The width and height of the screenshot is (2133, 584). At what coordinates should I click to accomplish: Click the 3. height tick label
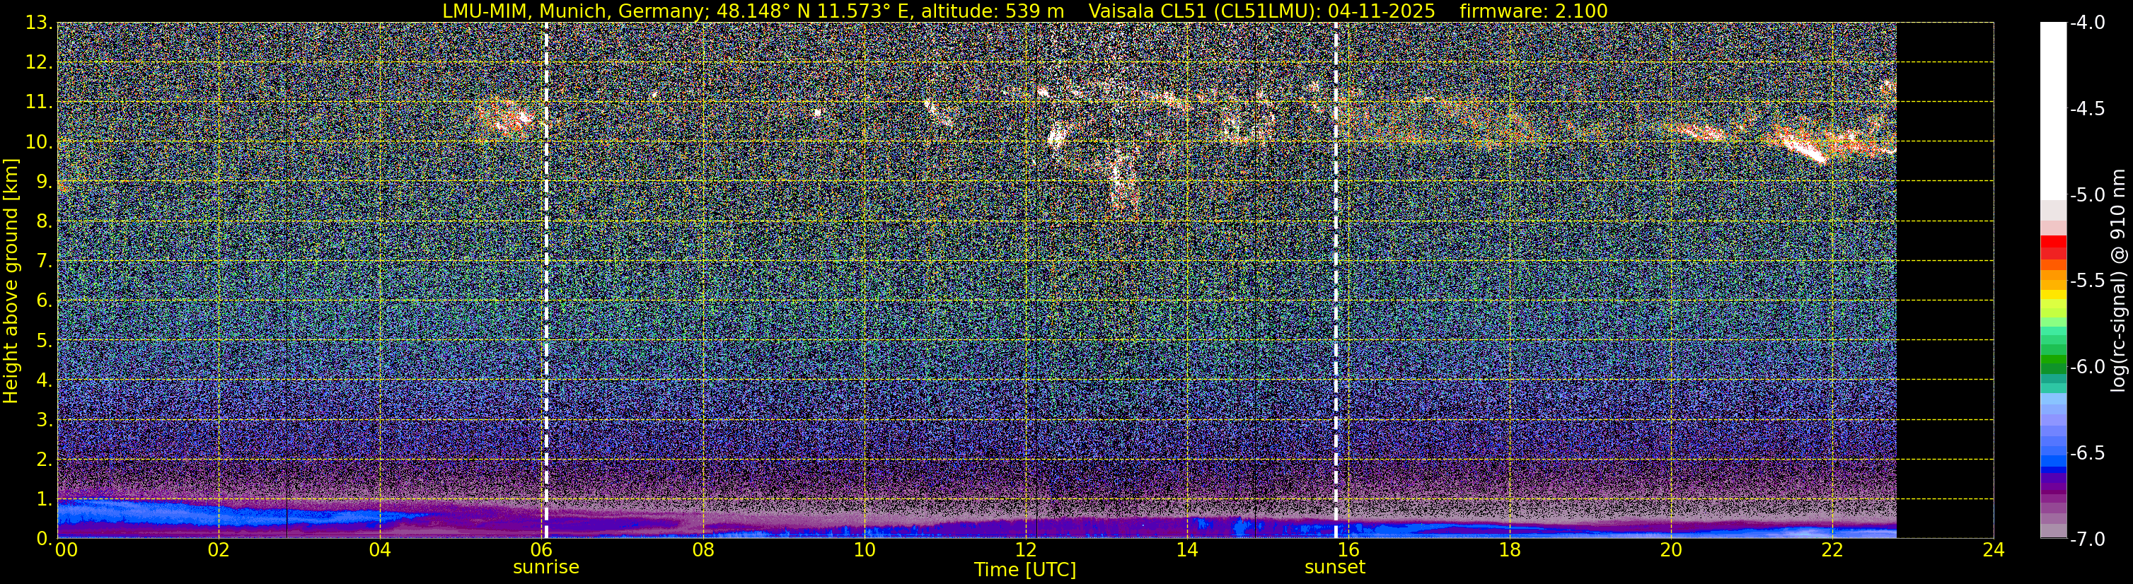(44, 420)
